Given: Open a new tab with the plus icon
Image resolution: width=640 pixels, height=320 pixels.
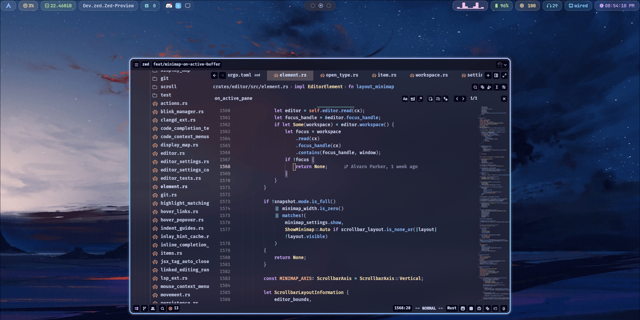Looking at the screenshot, I should [x=488, y=76].
